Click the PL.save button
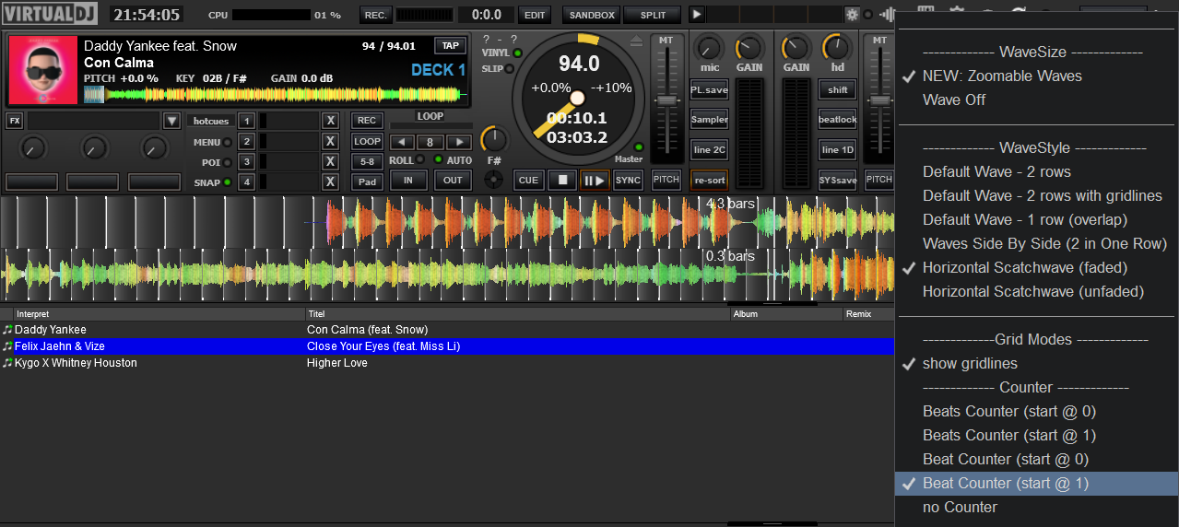Screen dimensions: 1179x527 709,90
